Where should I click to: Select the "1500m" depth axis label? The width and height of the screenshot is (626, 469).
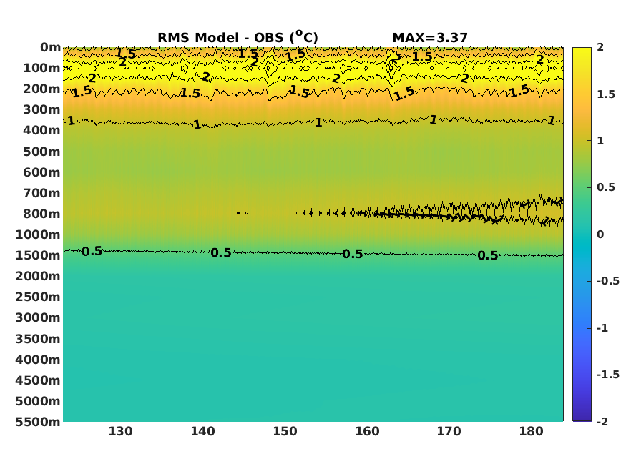pyautogui.click(x=38, y=255)
